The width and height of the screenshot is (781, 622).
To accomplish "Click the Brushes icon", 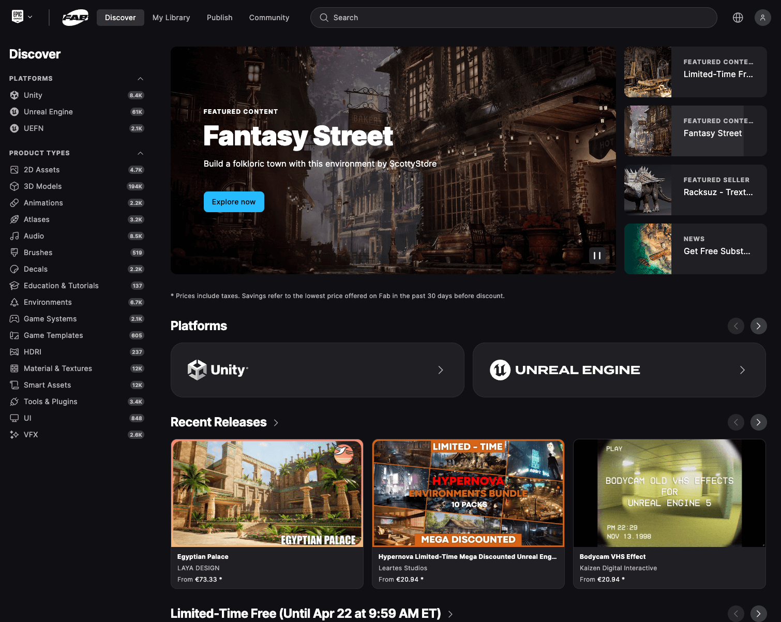I will point(14,253).
